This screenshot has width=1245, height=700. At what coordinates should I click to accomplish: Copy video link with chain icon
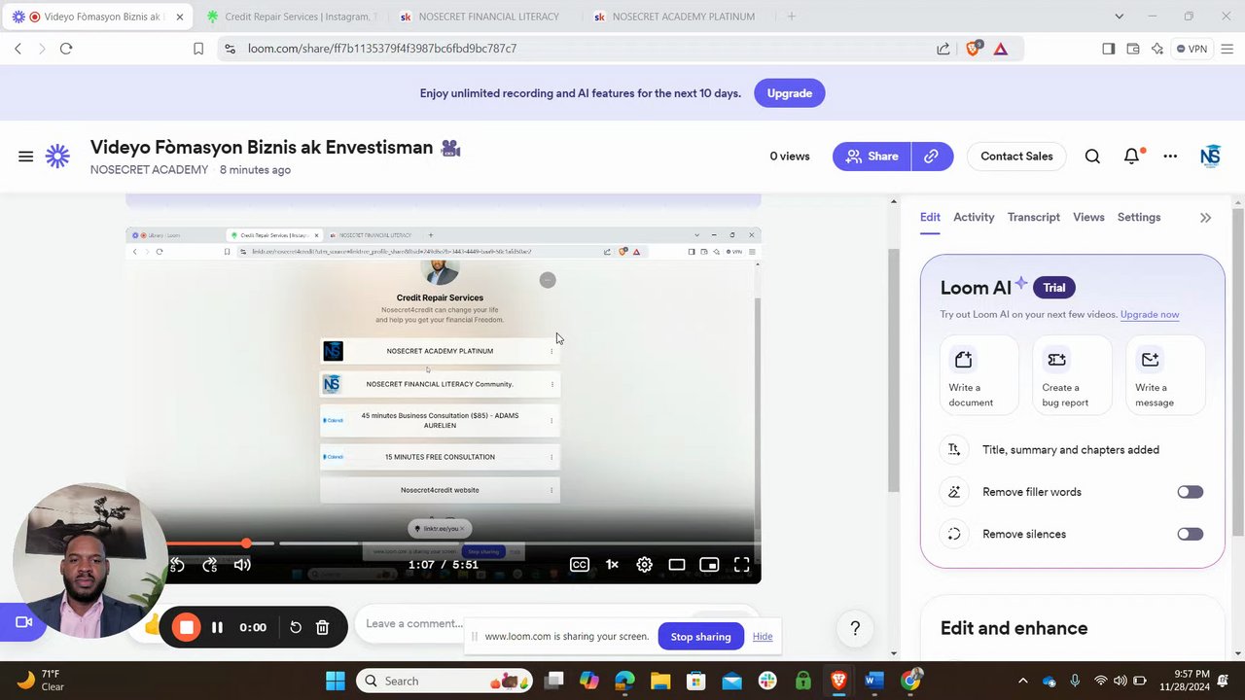932,157
